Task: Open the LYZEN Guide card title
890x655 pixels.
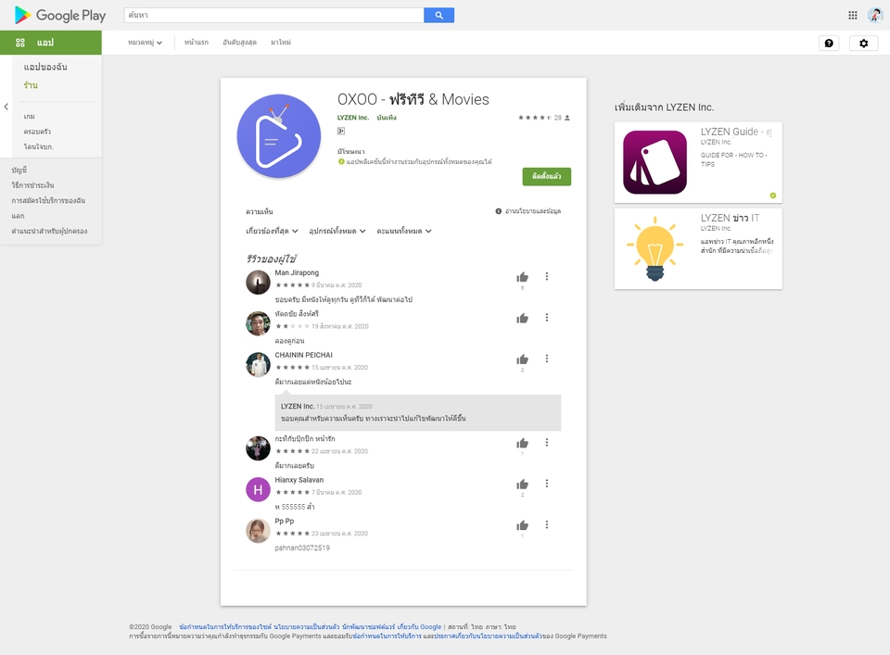Action: tap(735, 132)
